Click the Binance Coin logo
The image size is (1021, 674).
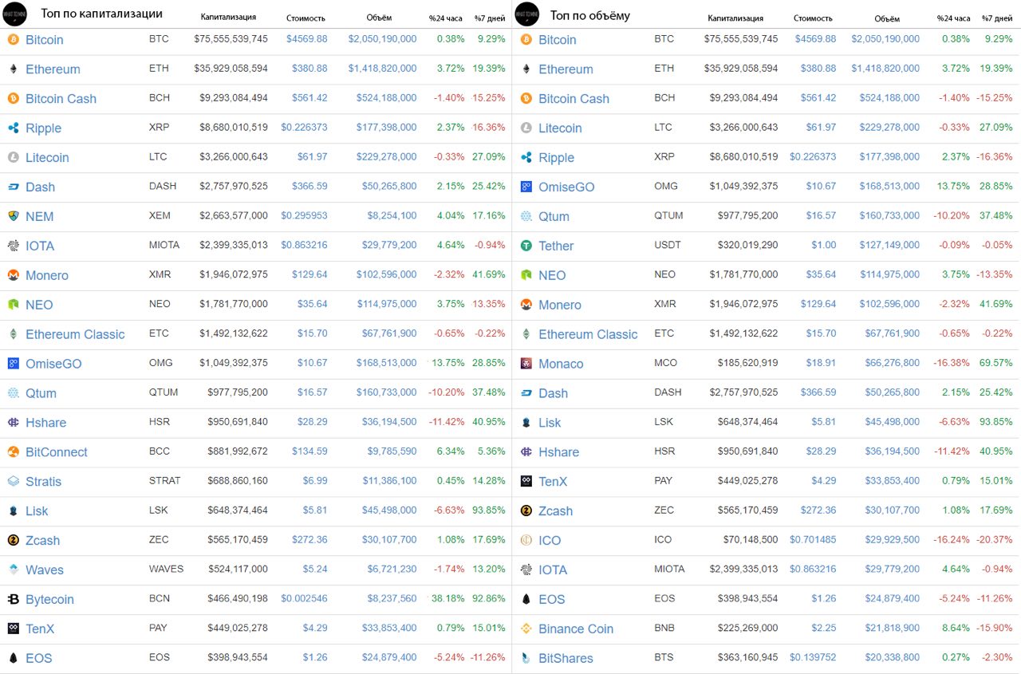point(526,629)
